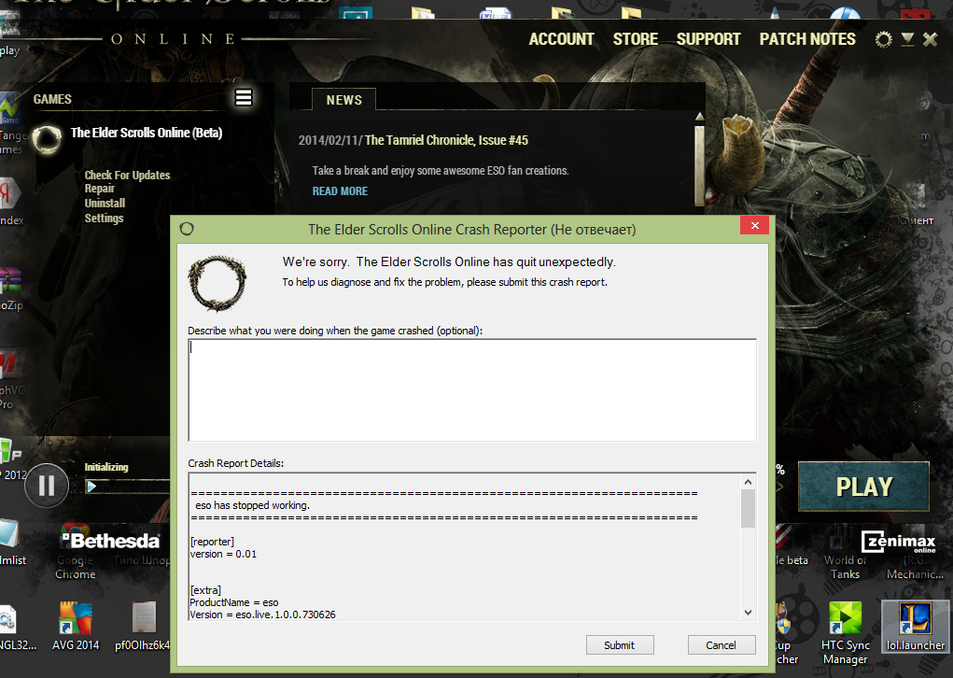Click the Uninstall option
The width and height of the screenshot is (953, 678).
click(105, 203)
